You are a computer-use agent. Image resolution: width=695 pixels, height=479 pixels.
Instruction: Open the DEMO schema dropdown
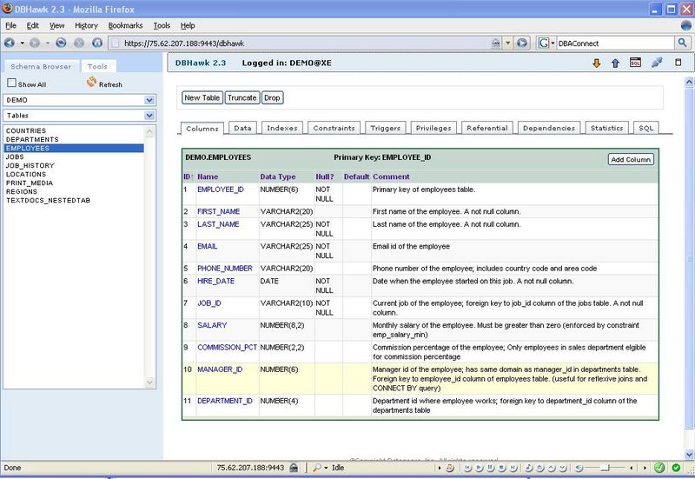[x=149, y=100]
